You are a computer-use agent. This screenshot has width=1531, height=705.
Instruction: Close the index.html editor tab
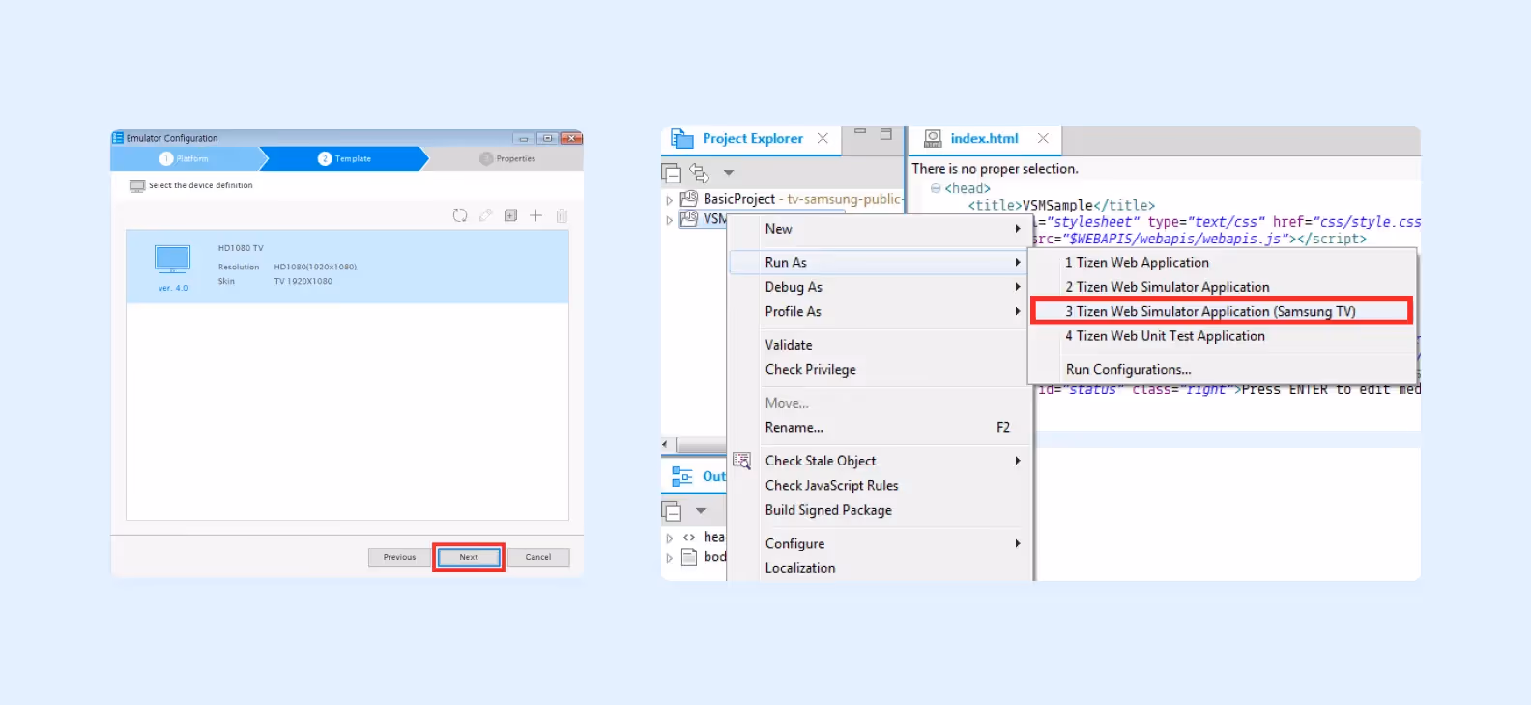point(1043,138)
